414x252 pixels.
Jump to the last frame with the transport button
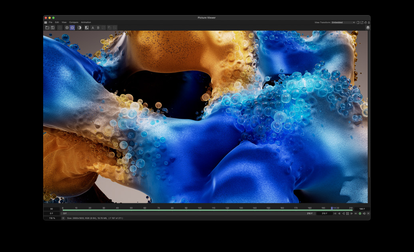[x=356, y=214]
